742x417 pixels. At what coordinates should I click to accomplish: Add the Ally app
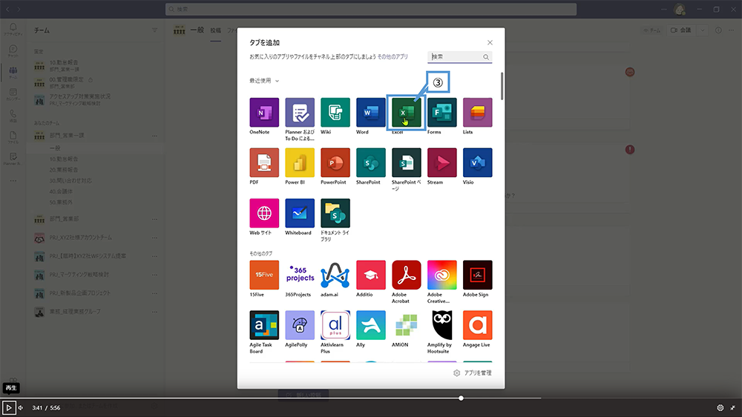pyautogui.click(x=370, y=325)
